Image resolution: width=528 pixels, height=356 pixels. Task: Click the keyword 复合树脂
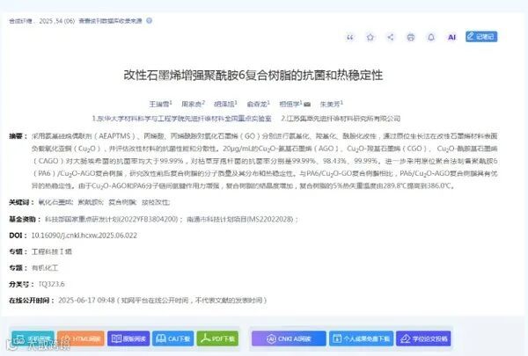(122, 202)
